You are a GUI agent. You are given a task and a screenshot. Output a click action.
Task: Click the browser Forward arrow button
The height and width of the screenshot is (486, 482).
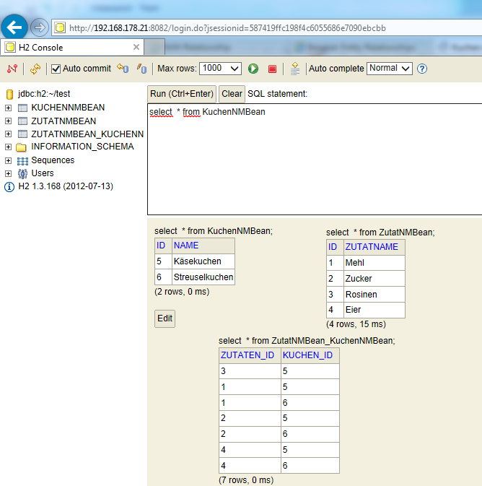click(x=40, y=27)
